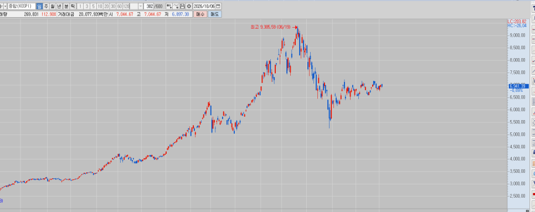
Task: Click the HC:-26.04 indicator text
Action: [517, 25]
